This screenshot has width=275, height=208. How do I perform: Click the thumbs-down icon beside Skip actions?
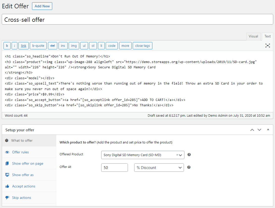[x=7, y=198]
